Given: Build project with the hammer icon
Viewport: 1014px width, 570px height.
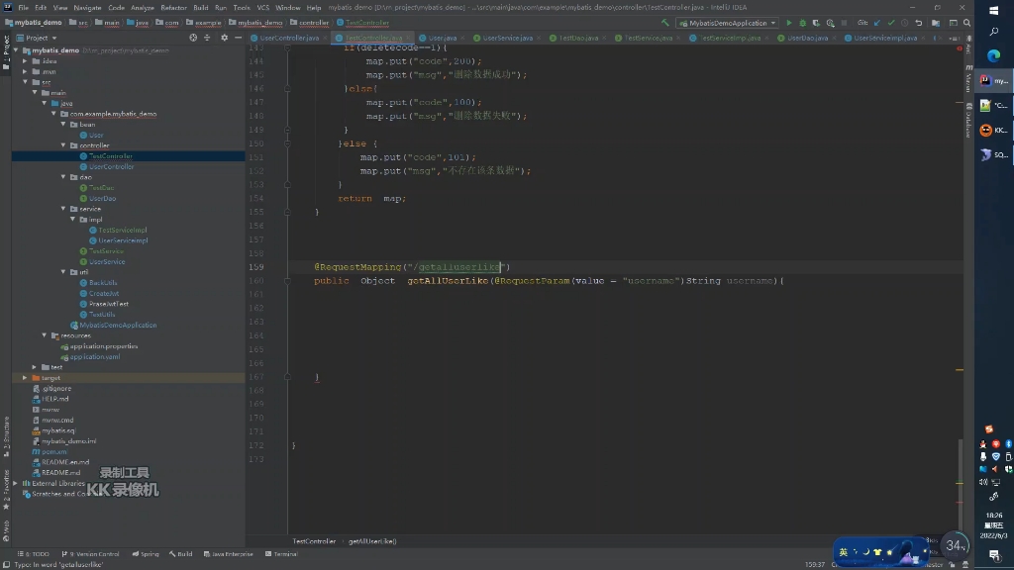Looking at the screenshot, I should click(x=664, y=23).
